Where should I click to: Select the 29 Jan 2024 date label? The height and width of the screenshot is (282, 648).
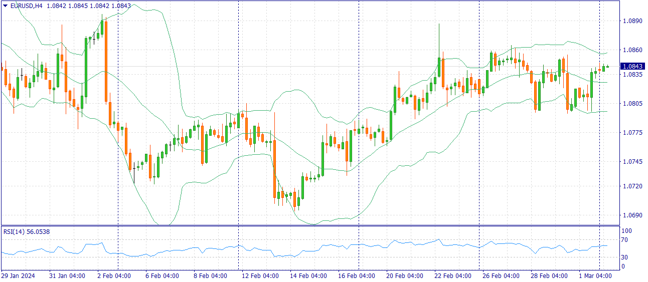[18, 276]
